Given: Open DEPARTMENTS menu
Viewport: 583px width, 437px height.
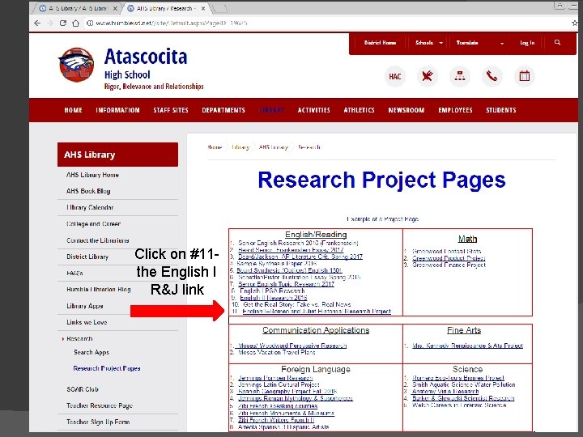Looking at the screenshot, I should [x=223, y=110].
